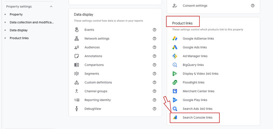Click the Floodlight logo icon
The image size is (273, 129).
click(175, 82)
